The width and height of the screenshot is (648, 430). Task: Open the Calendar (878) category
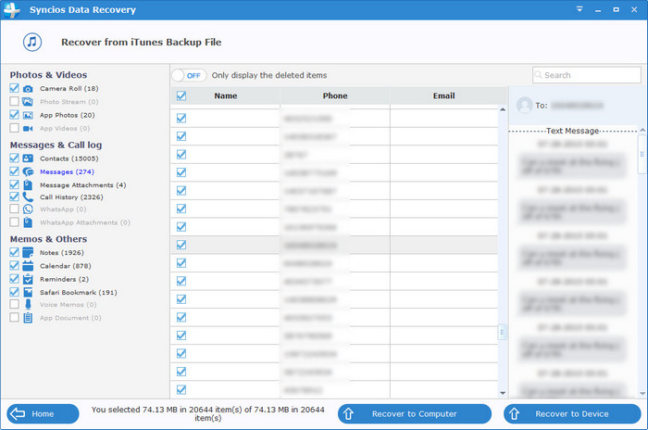pyautogui.click(x=66, y=266)
